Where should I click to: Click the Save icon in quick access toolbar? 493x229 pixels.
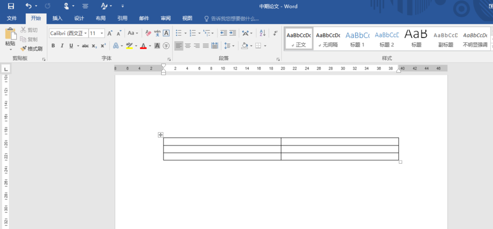[11, 6]
